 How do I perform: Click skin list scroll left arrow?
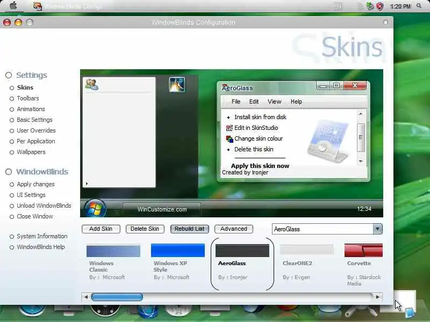tap(86, 297)
